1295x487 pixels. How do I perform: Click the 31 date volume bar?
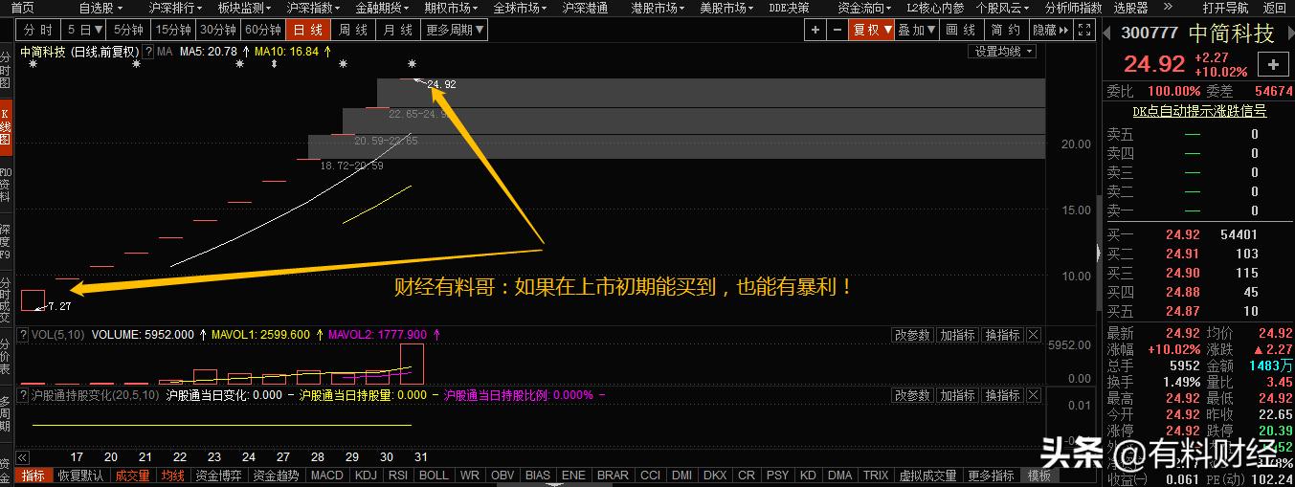(413, 364)
